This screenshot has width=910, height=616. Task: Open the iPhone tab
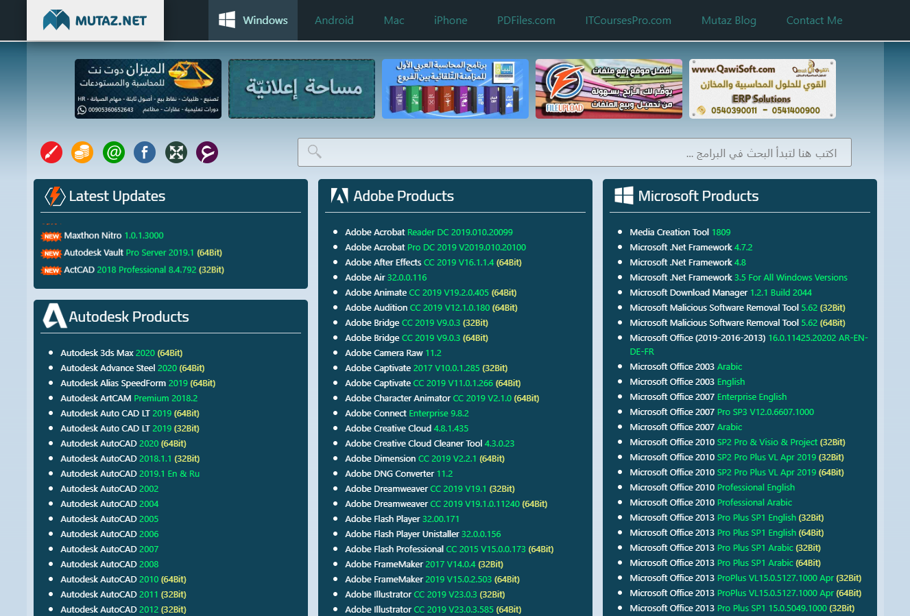tap(451, 21)
